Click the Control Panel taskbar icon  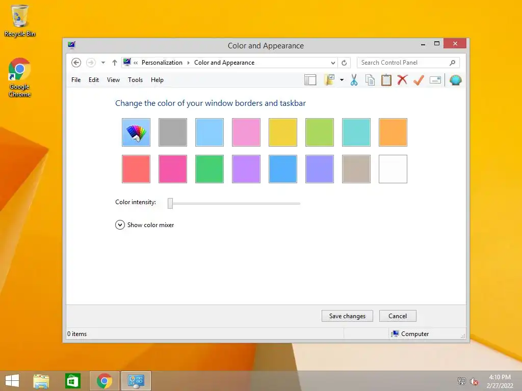click(136, 381)
